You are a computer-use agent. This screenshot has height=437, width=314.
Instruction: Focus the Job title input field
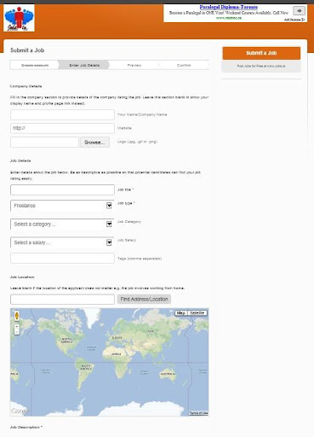point(62,189)
